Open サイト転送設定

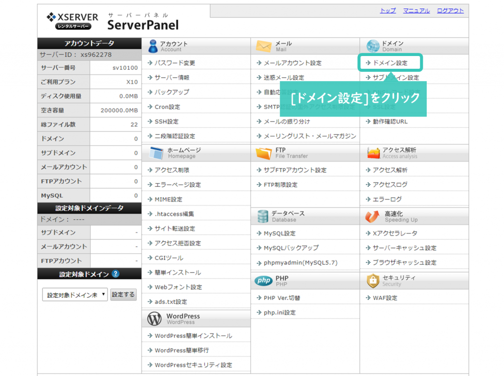(x=175, y=229)
